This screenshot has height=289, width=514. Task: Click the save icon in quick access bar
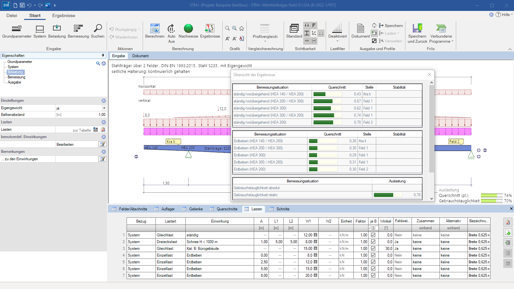click(x=22, y=5)
